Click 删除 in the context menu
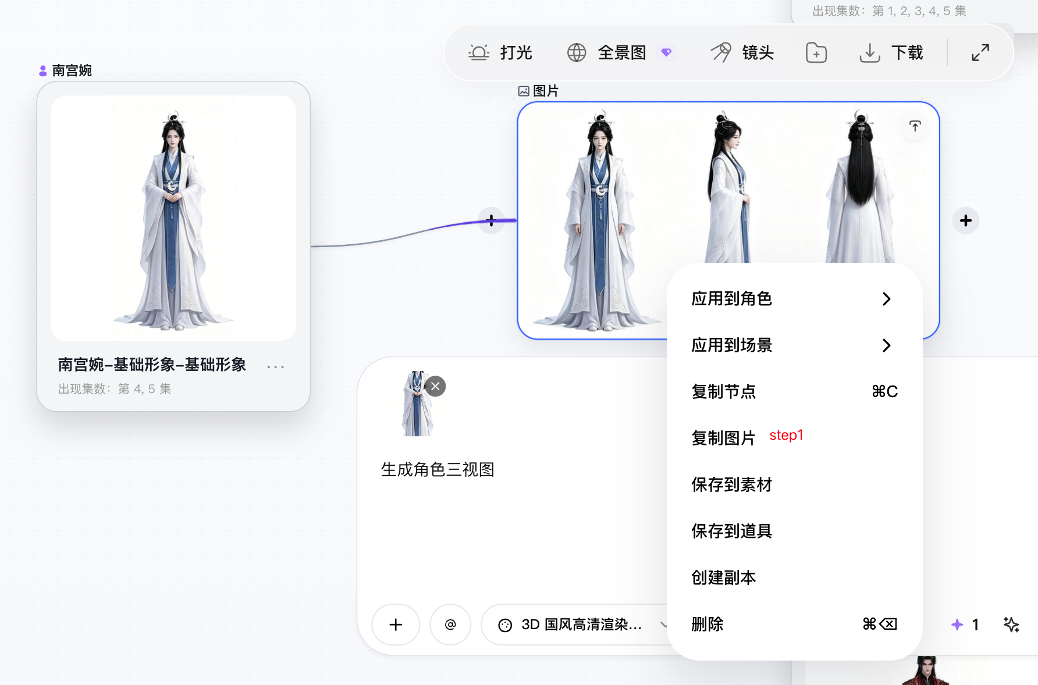This screenshot has height=685, width=1038. click(707, 624)
